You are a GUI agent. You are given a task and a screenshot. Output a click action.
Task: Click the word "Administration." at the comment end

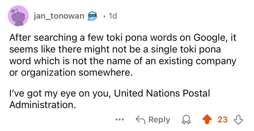coord(43,105)
